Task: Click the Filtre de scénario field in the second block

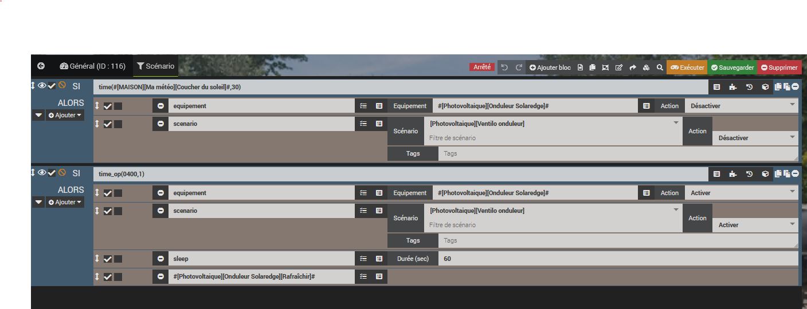Action: point(553,225)
